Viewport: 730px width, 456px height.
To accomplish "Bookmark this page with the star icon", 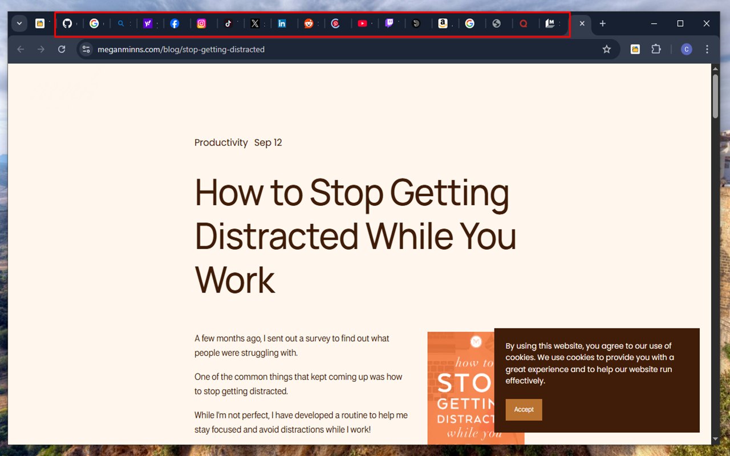I will pyautogui.click(x=606, y=50).
